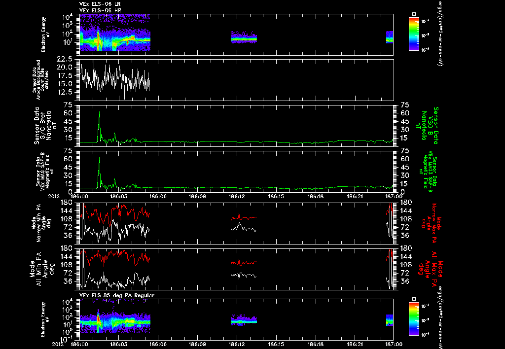Click the 'El' label above the top color bar
Image resolution: width=505 pixels, height=349 pixels.
tap(414, 14)
